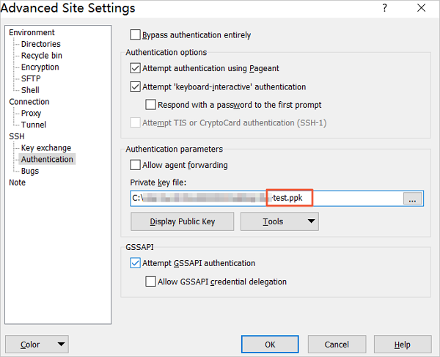Open the Bugs page under SSH

[x=30, y=171]
